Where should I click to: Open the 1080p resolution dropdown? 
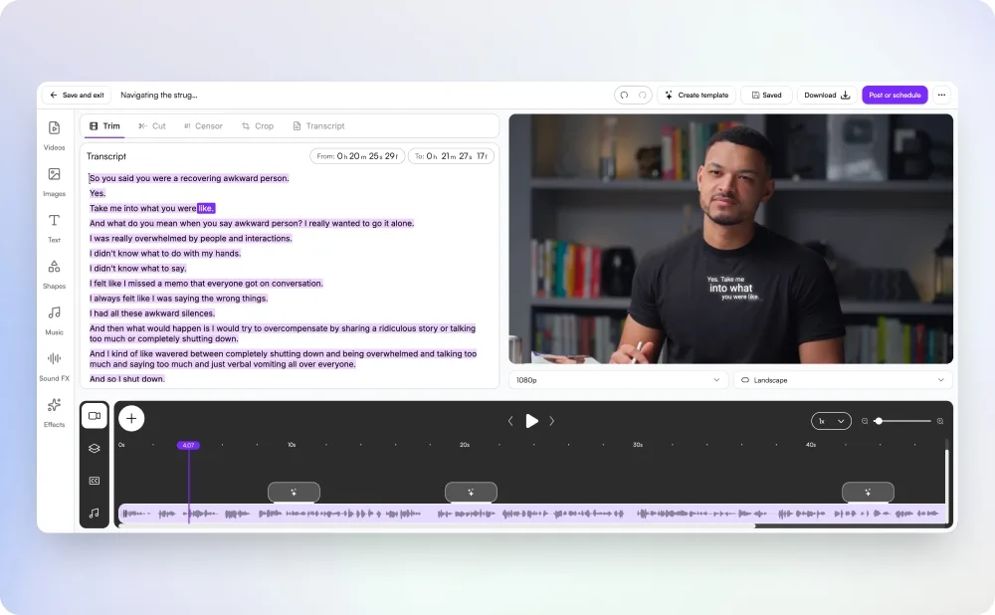(x=618, y=380)
